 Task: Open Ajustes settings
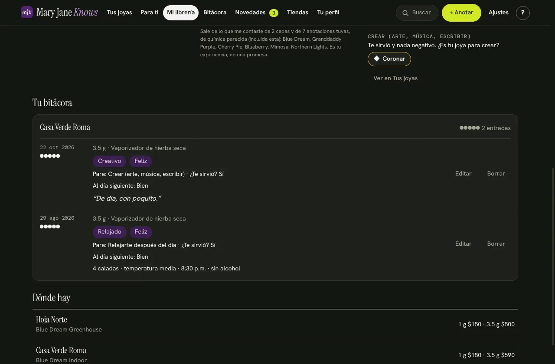[499, 13]
